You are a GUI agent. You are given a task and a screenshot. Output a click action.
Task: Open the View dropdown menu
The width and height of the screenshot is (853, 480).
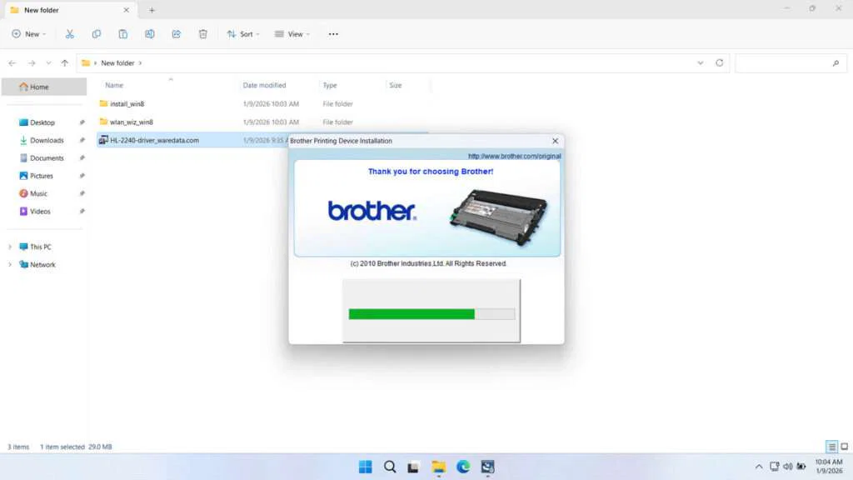(x=292, y=33)
